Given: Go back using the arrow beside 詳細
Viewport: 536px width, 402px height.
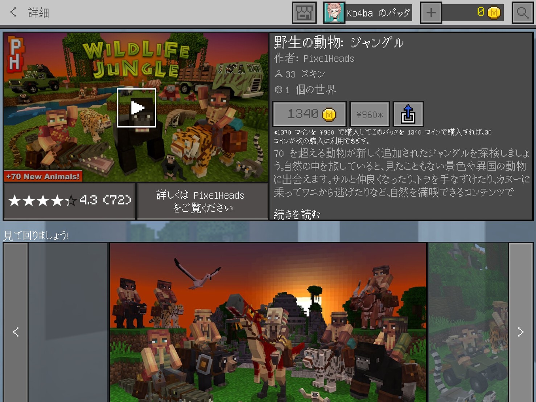Looking at the screenshot, I should (x=13, y=12).
